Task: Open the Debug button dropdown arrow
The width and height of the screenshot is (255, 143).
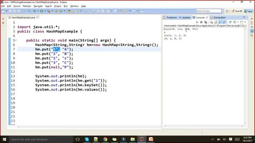Action: click(x=38, y=11)
